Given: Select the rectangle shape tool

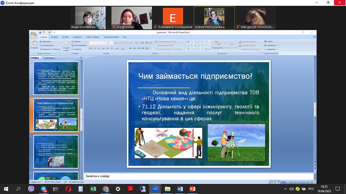Looking at the screenshot, I should 199,42.
